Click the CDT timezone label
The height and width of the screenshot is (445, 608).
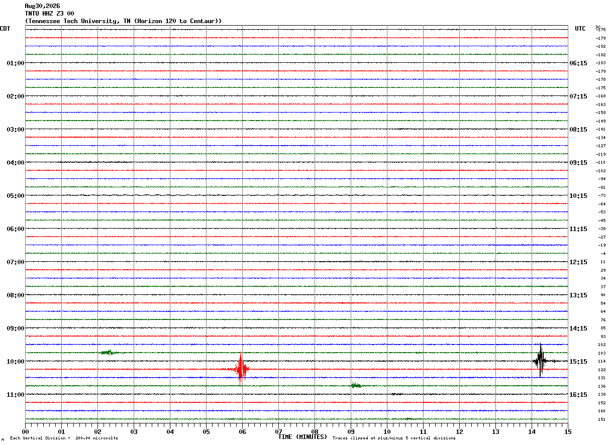(x=5, y=29)
